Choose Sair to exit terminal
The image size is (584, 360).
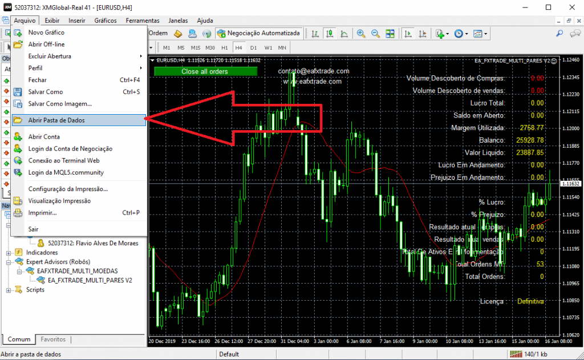pyautogui.click(x=79, y=229)
